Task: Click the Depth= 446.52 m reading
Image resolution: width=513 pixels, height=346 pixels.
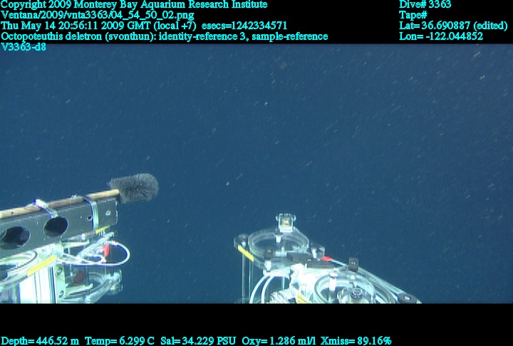Action: pyautogui.click(x=40, y=341)
